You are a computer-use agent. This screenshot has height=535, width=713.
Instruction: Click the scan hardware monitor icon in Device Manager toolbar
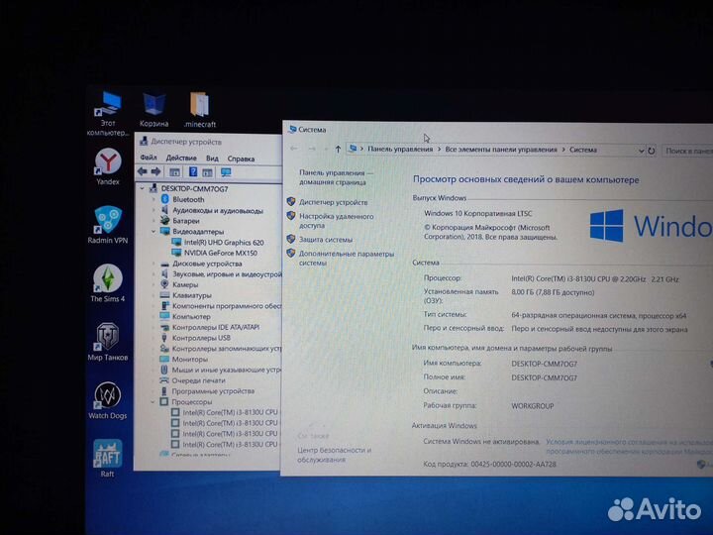(226, 172)
